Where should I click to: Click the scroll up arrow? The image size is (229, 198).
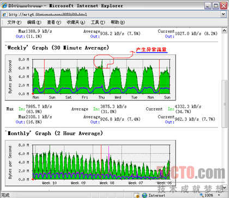224,30
